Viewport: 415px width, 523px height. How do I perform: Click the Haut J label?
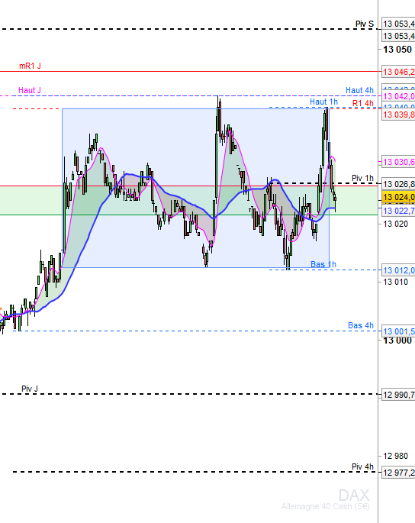(x=30, y=90)
